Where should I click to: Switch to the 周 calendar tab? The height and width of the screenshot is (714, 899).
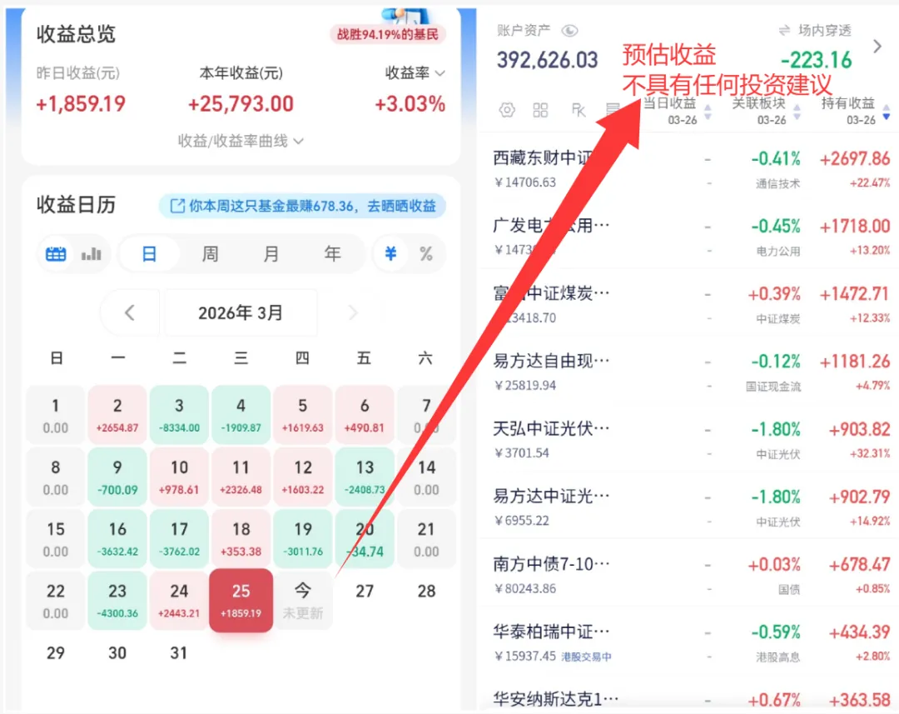[x=210, y=254]
